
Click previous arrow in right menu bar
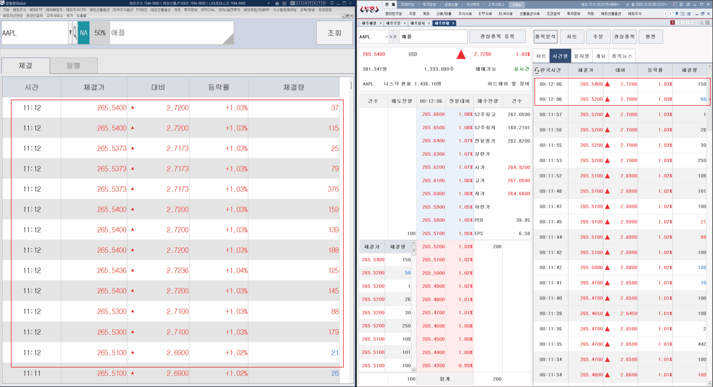666,14
